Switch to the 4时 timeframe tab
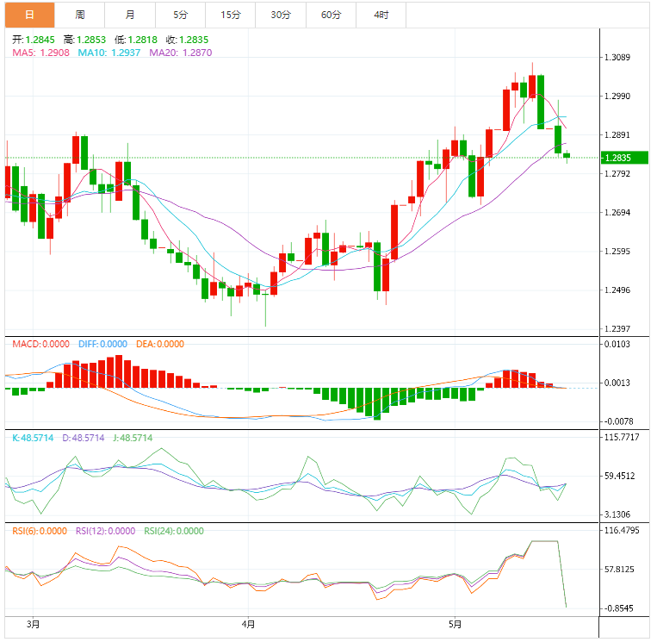This screenshot has height=642, width=657. tap(381, 15)
